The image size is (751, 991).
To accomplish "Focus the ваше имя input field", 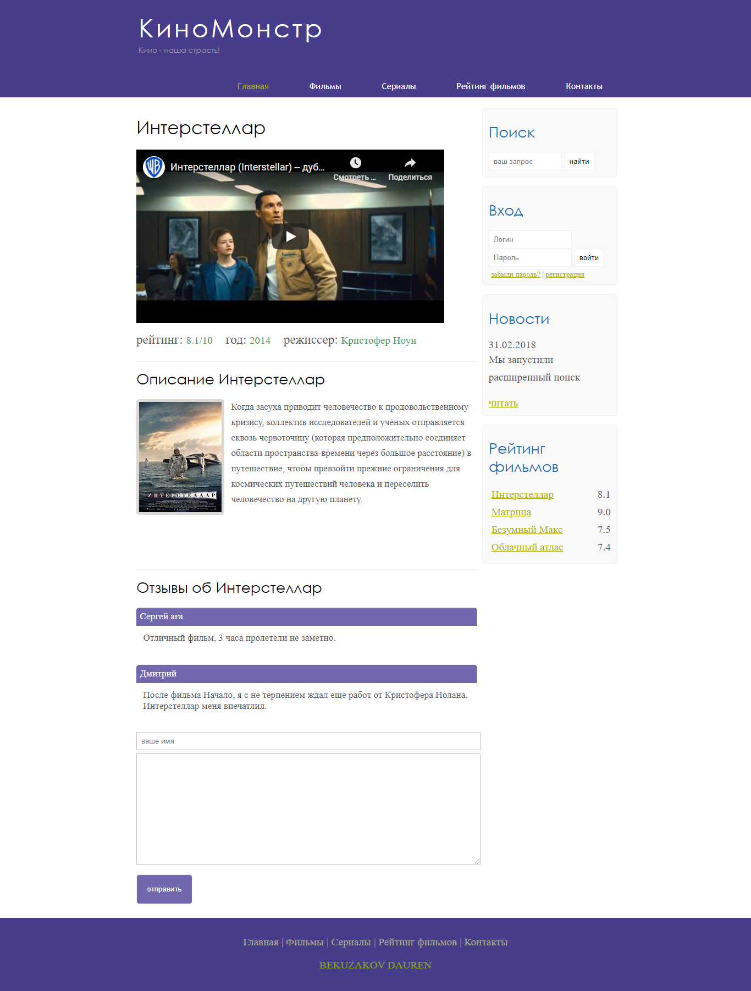I will point(308,741).
